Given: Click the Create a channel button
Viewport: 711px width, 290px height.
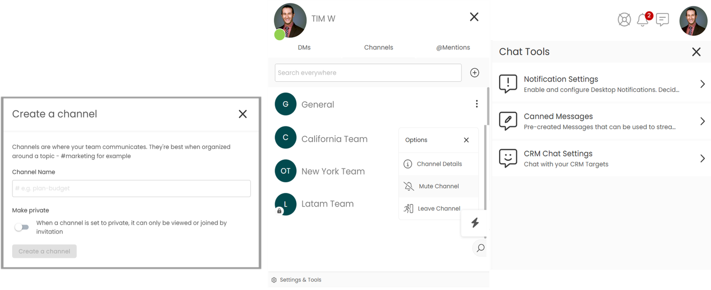Looking at the screenshot, I should tap(44, 251).
